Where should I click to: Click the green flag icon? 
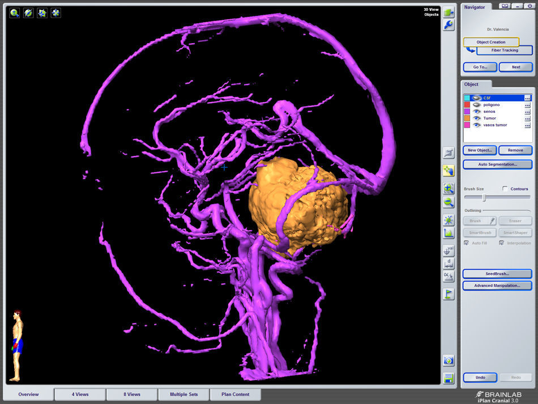point(449,294)
